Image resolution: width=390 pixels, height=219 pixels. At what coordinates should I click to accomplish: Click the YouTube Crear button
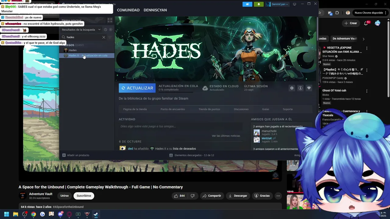(350, 23)
